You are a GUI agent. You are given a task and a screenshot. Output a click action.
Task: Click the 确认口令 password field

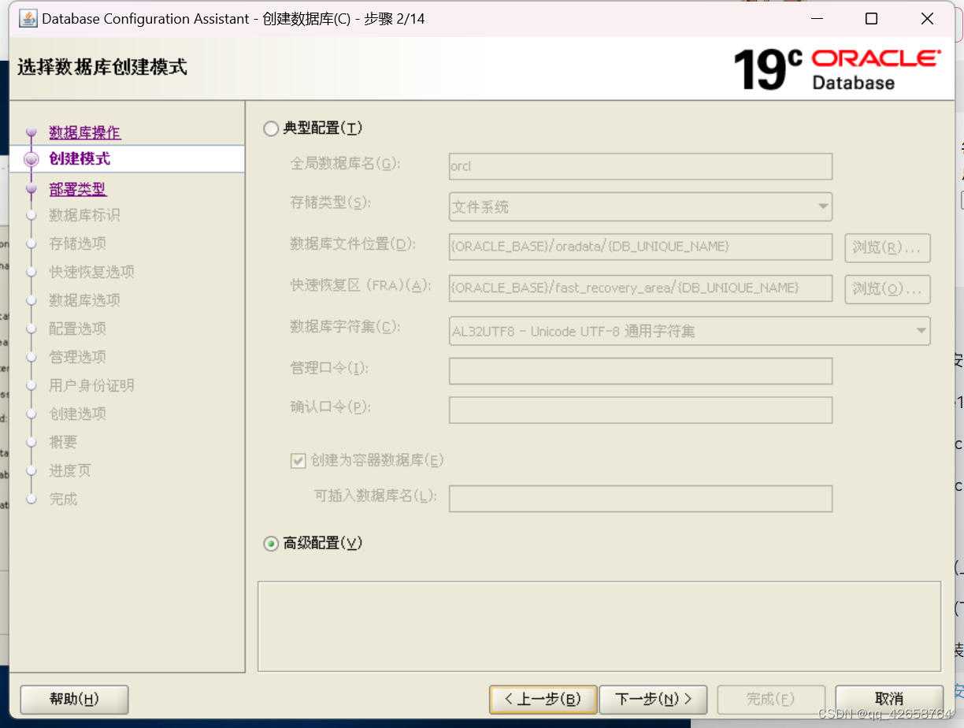(x=640, y=410)
